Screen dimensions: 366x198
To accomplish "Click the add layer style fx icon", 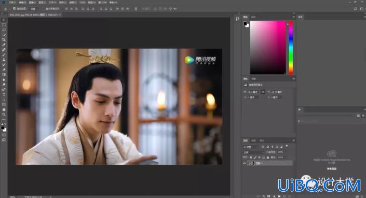I will coord(264,196).
